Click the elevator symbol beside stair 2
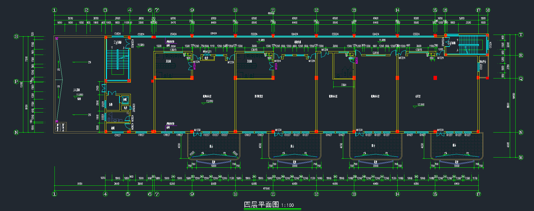Image resolution: width=534 pixels, height=211 pixels. click(125, 99)
